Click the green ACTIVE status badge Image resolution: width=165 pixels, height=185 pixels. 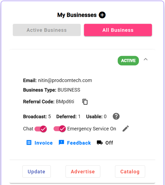pyautogui.click(x=128, y=61)
